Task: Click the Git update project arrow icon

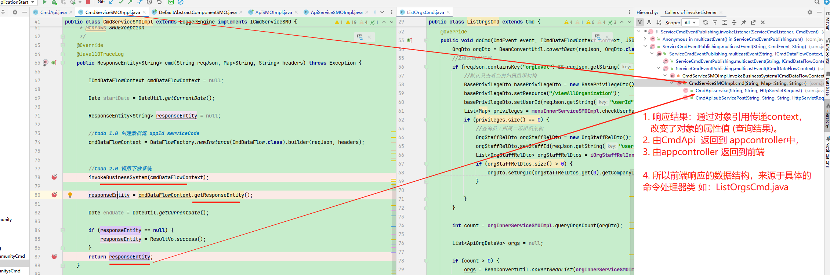Action: click(112, 2)
